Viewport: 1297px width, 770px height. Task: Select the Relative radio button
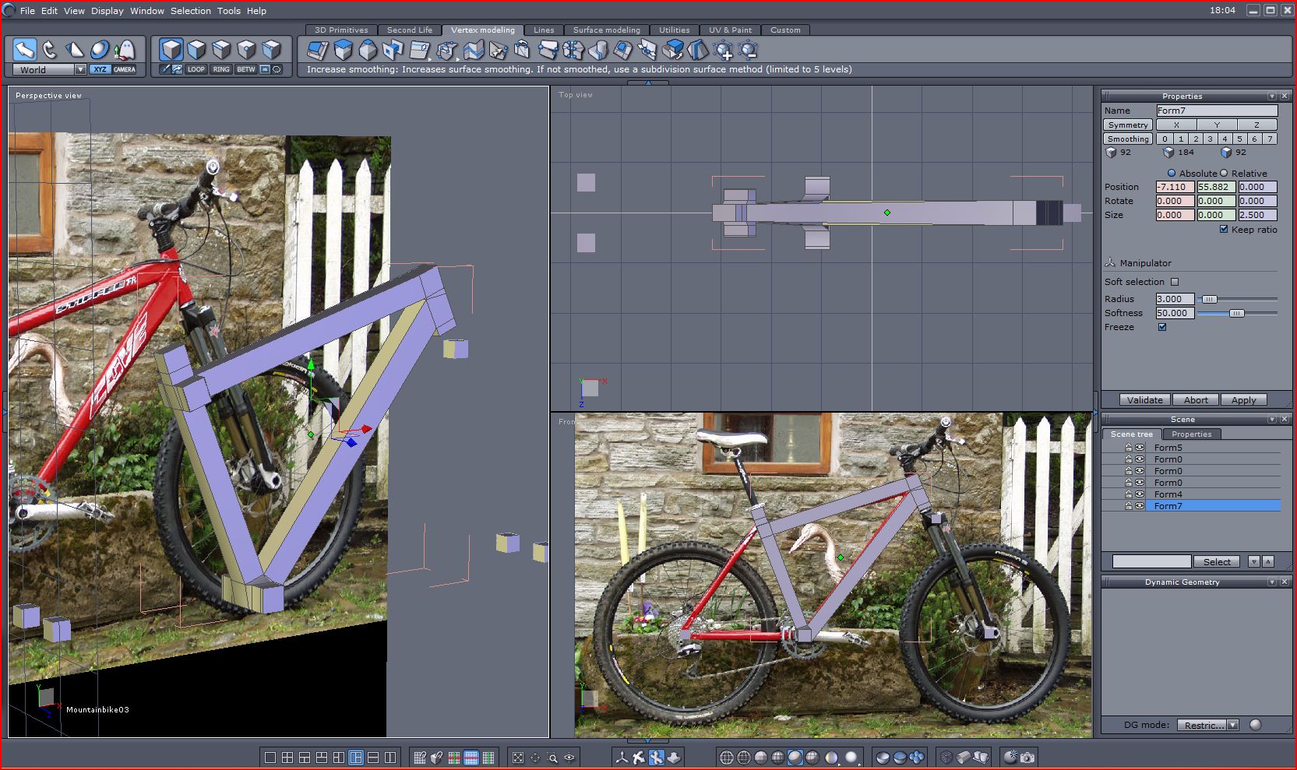pyautogui.click(x=1224, y=174)
